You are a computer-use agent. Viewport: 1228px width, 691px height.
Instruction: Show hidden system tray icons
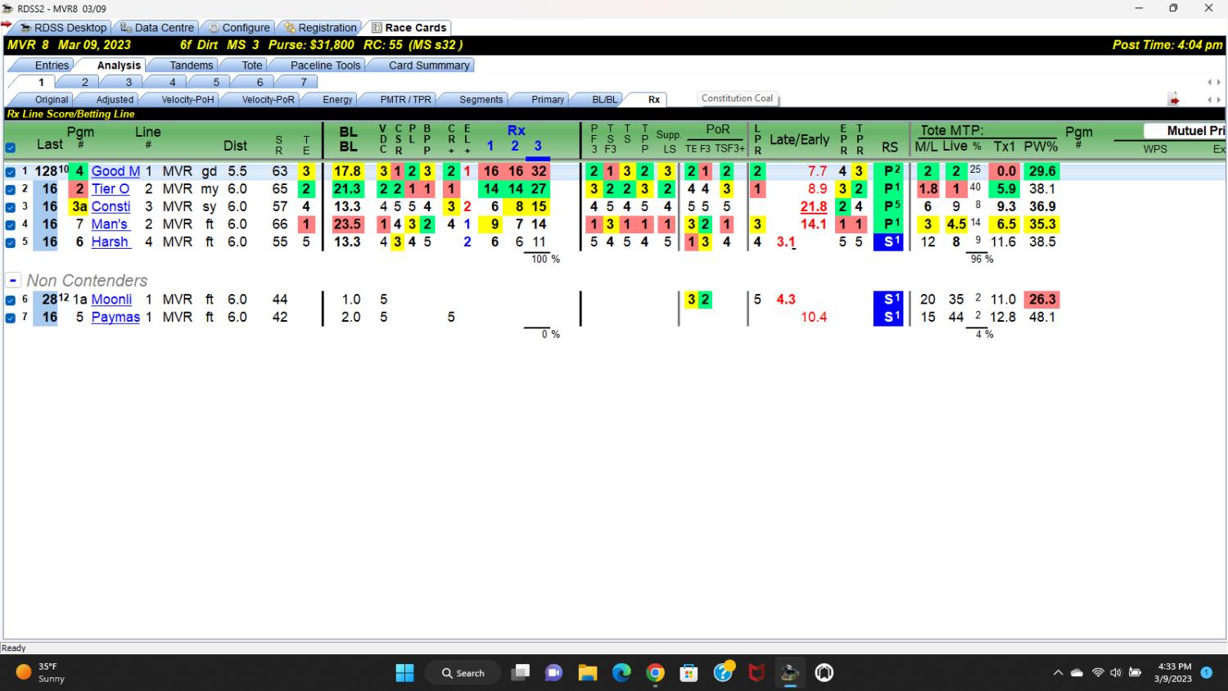pyautogui.click(x=1058, y=673)
